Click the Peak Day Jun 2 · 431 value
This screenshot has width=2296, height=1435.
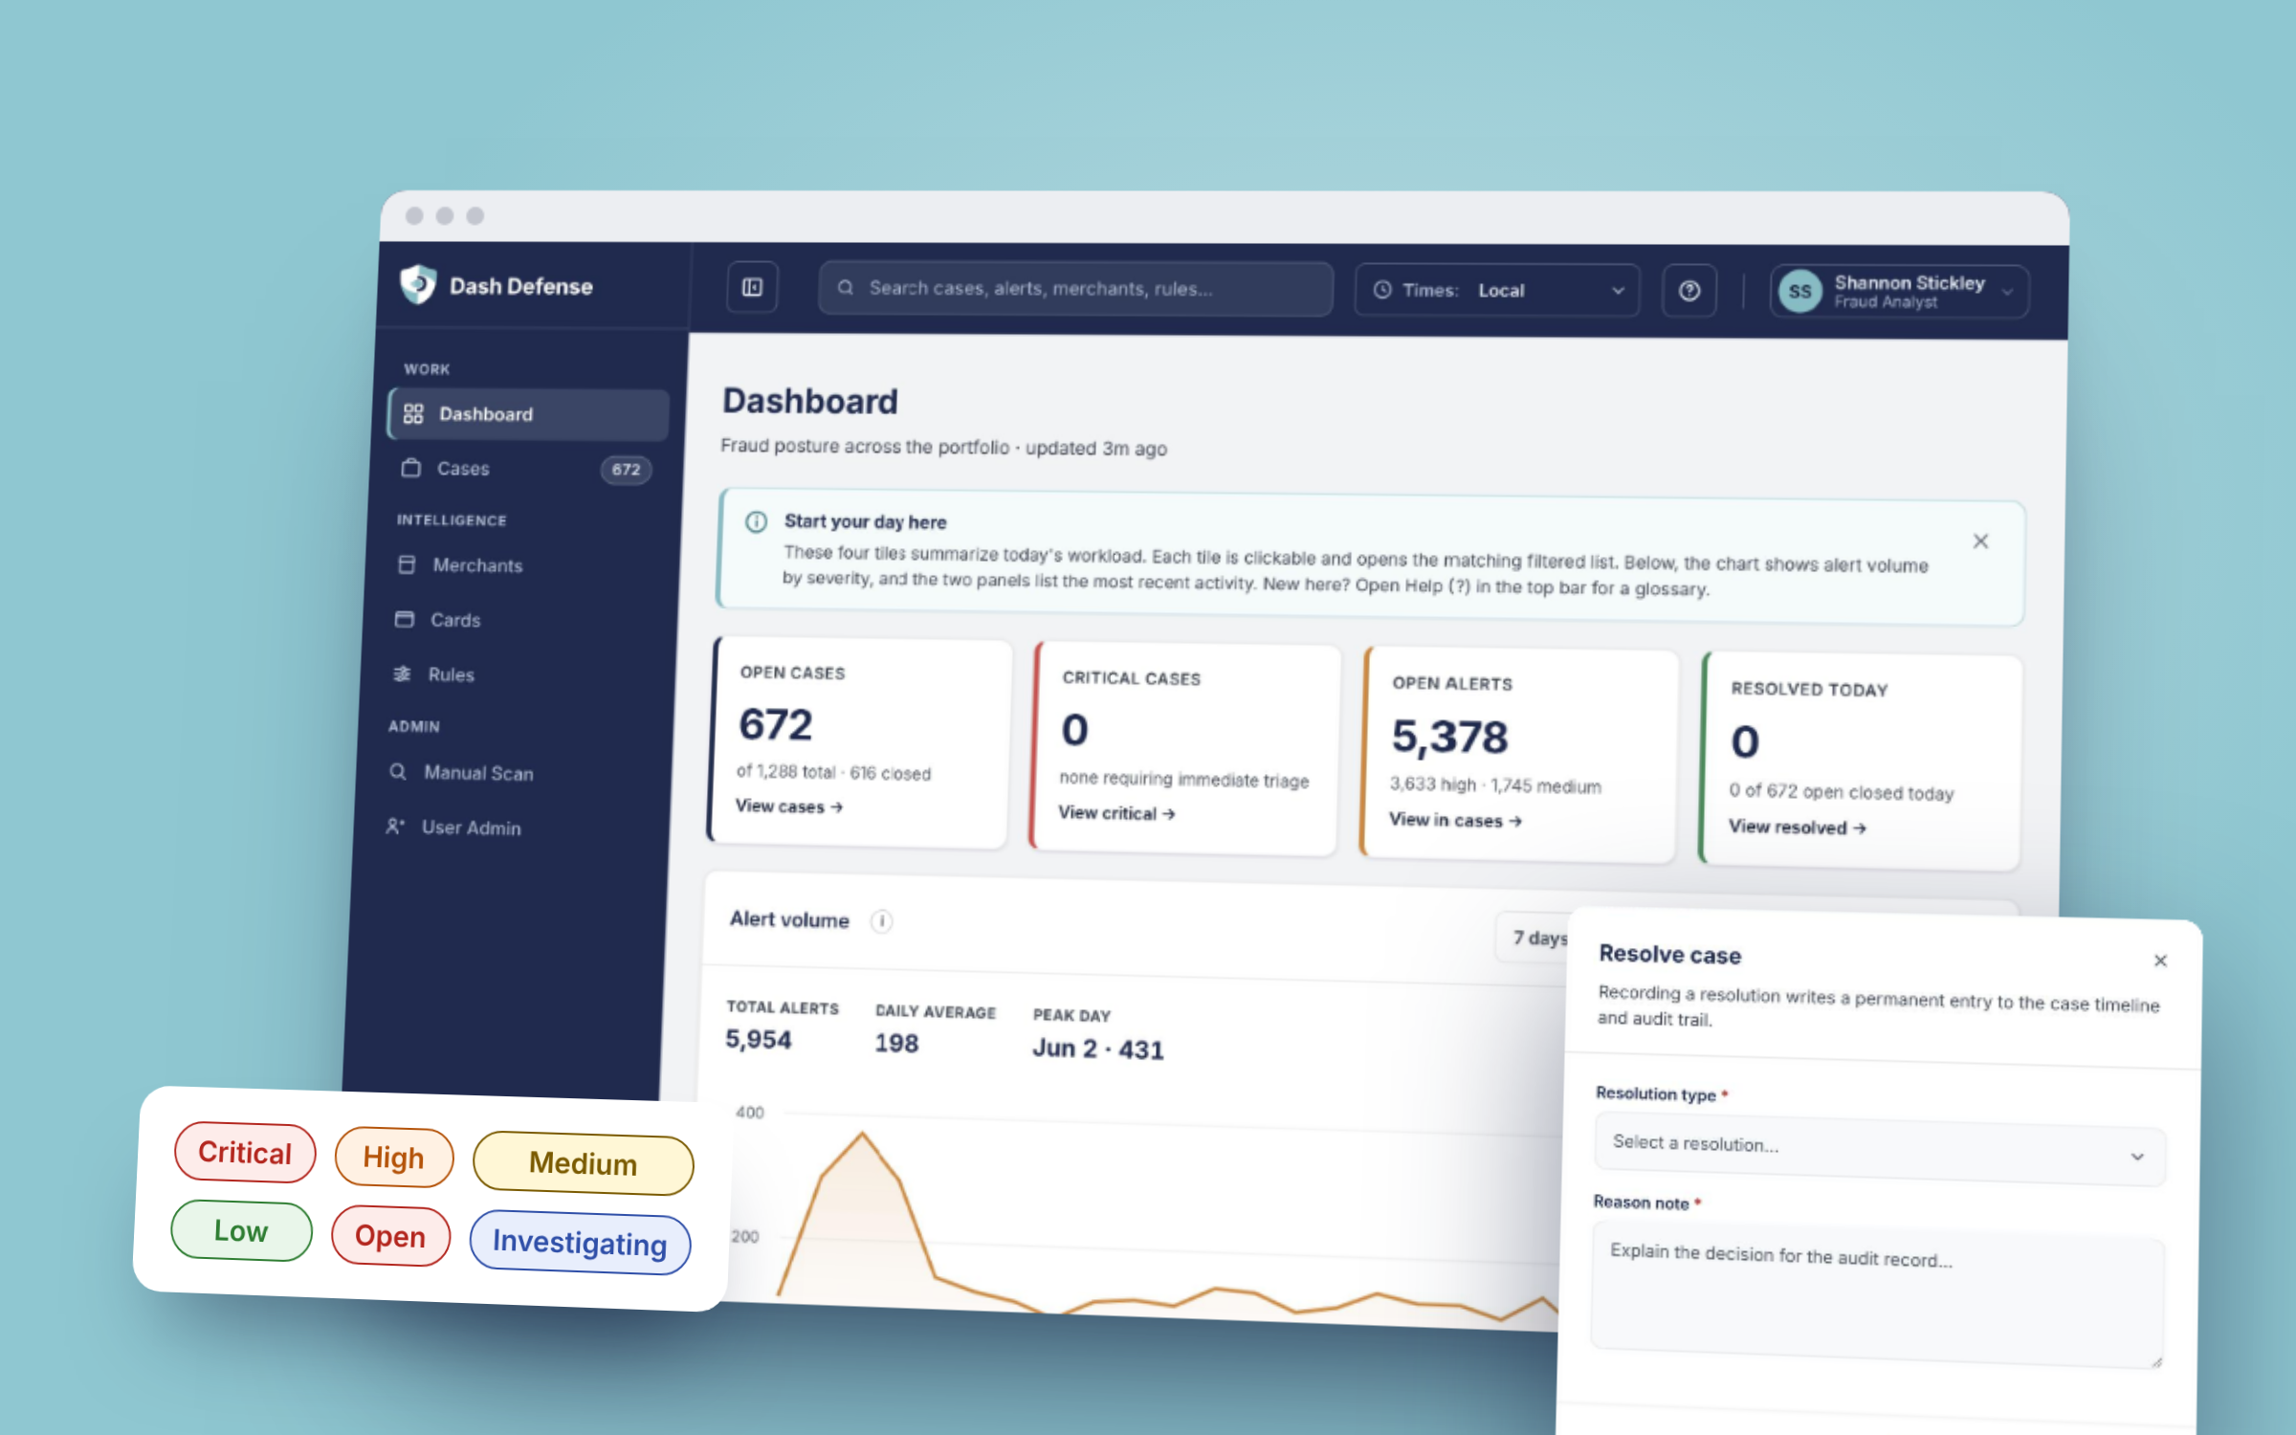(x=1097, y=1049)
